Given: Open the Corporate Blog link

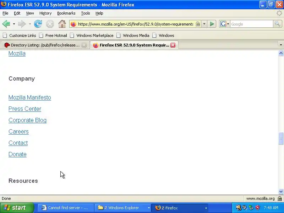Looking at the screenshot, I should tap(28, 120).
